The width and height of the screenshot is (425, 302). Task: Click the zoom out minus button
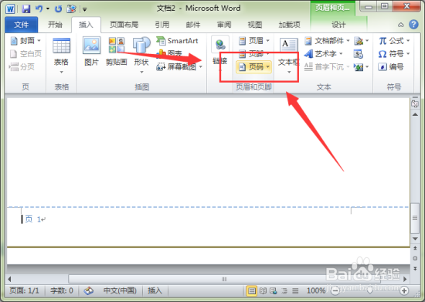[x=335, y=291]
